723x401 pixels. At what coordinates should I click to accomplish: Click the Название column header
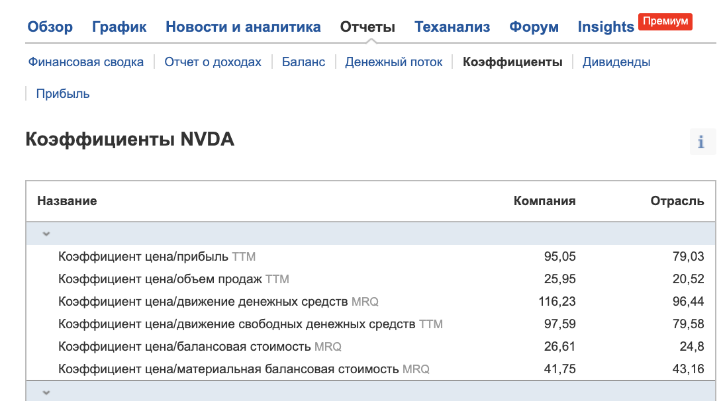[x=67, y=201]
